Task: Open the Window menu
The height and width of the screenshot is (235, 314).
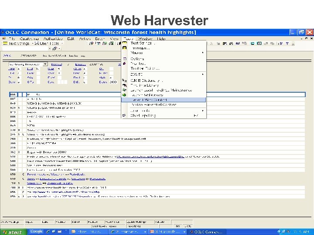Action: (x=145, y=39)
